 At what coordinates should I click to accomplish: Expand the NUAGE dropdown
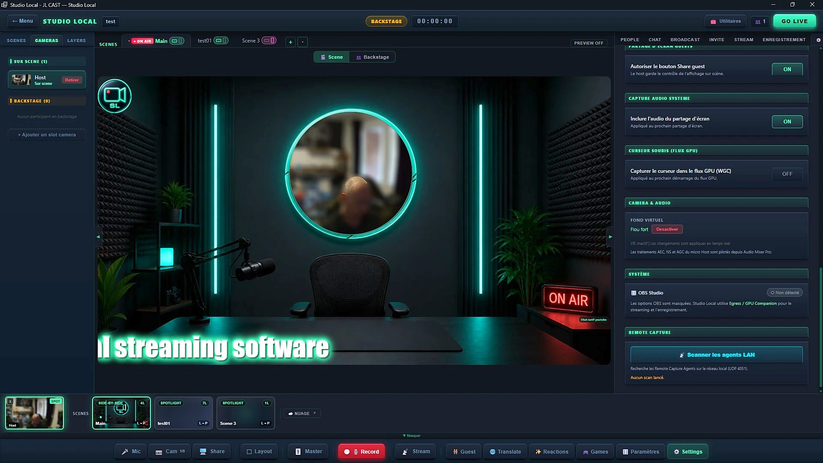point(302,413)
